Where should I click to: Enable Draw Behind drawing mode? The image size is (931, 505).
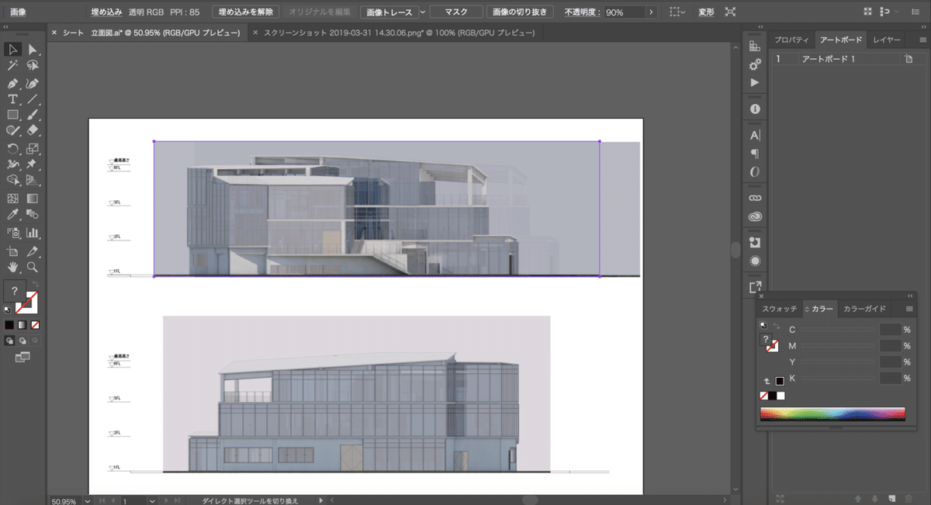pyautogui.click(x=22, y=340)
